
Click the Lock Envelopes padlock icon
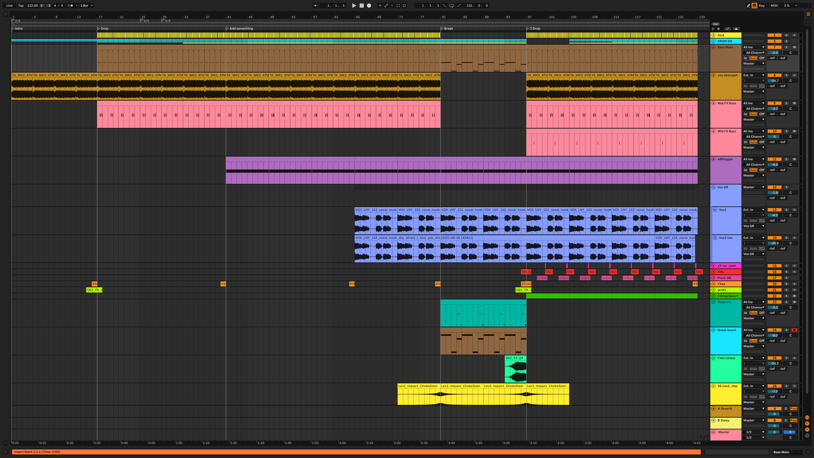(x=736, y=29)
